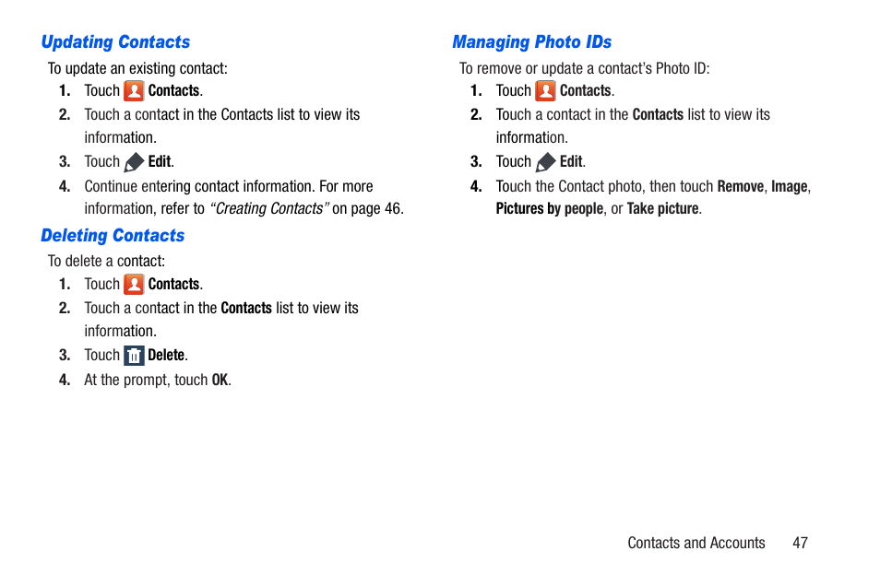Click the bold Image option text
This screenshot has width=880, height=586.
789,186
